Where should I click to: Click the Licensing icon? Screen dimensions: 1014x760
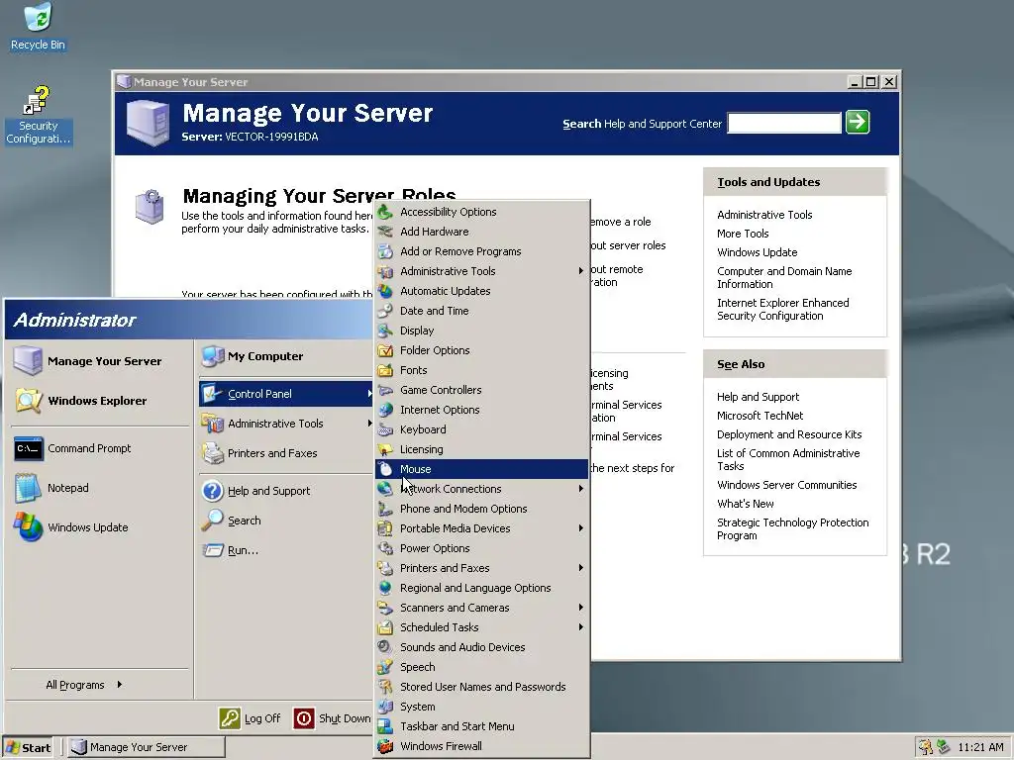point(385,450)
